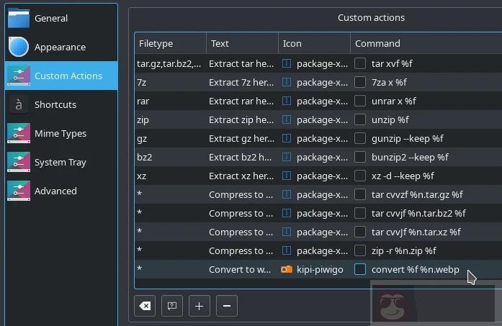Toggle checkbox for 7za x %f
The image size is (502, 326).
(x=360, y=82)
